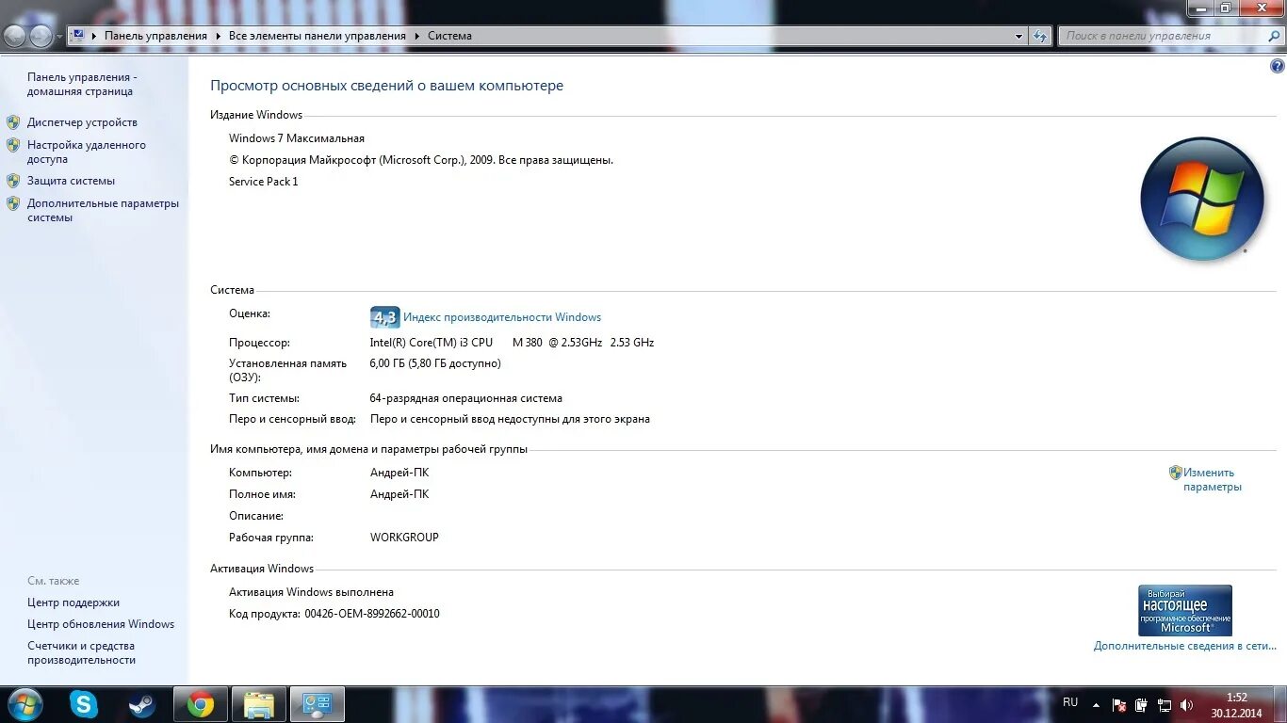Open the Windows Start menu orb
The image size is (1287, 723).
(x=24, y=704)
